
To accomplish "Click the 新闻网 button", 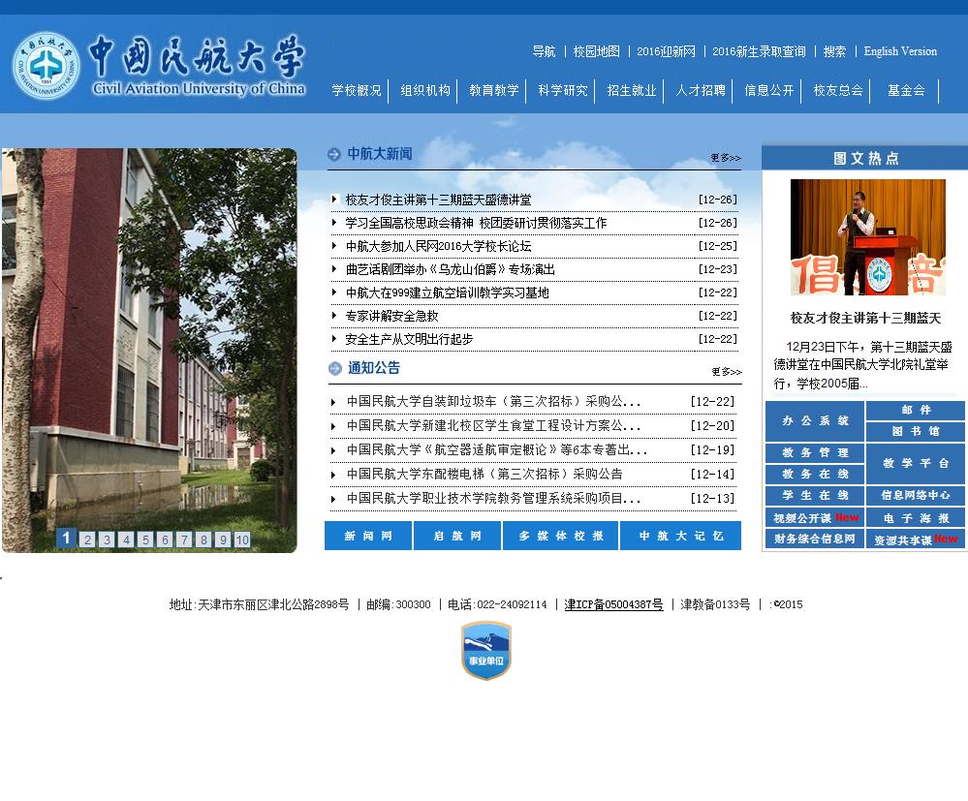I will (x=368, y=536).
